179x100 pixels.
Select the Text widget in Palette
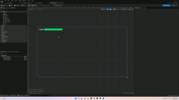click(x=5, y=24)
